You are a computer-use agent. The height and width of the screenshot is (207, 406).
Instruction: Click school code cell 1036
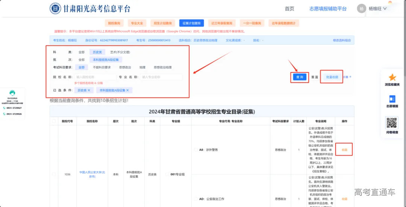pyautogui.click(x=67, y=174)
